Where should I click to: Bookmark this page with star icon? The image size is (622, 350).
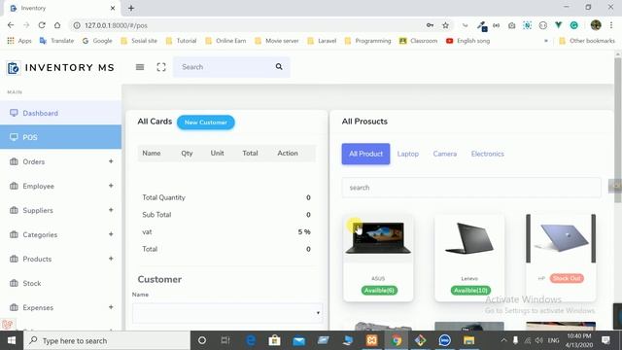pyautogui.click(x=445, y=25)
